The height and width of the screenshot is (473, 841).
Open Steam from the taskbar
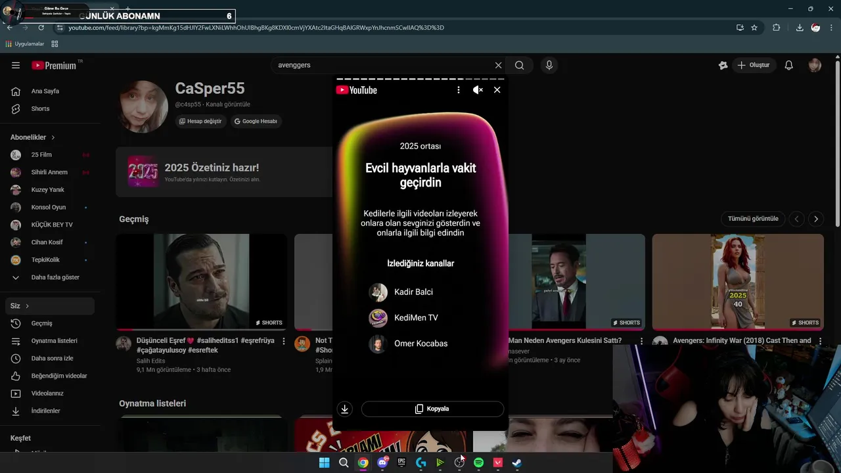(517, 462)
